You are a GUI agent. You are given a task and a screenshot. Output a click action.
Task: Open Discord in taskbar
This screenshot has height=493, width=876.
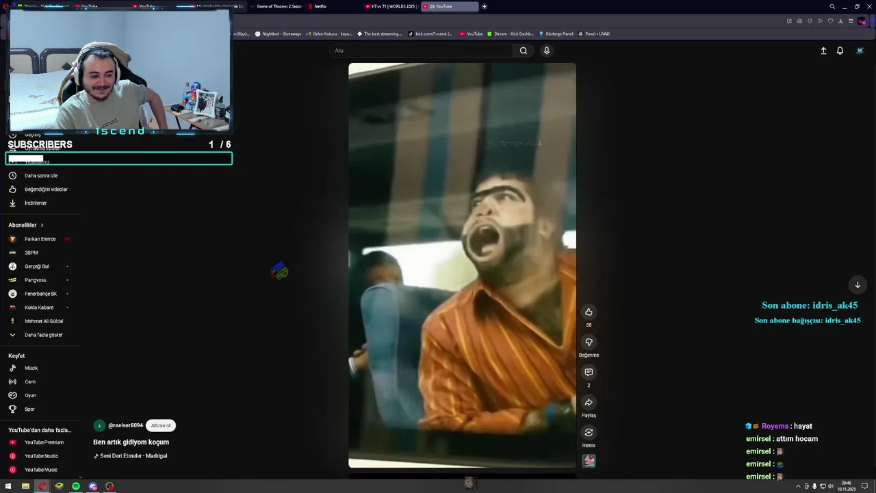coord(93,486)
